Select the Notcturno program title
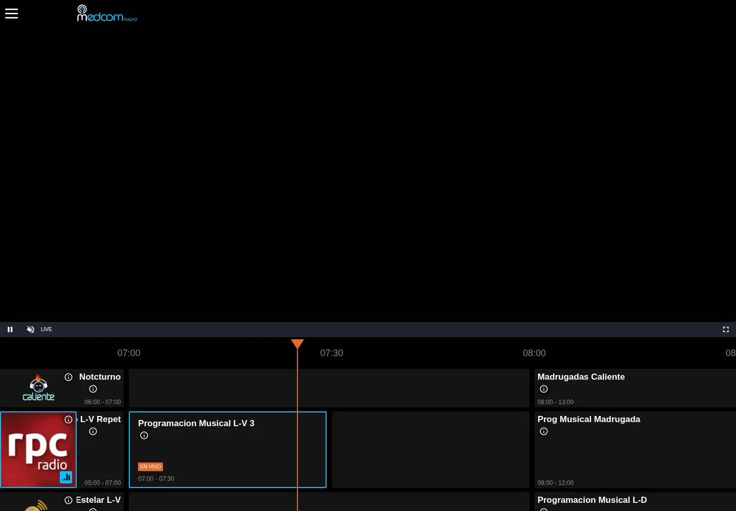Screen dimensions: 736x511 click(100, 377)
